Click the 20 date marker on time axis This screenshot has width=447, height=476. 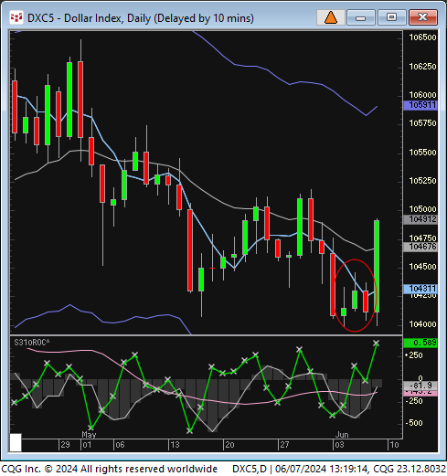pos(229,445)
